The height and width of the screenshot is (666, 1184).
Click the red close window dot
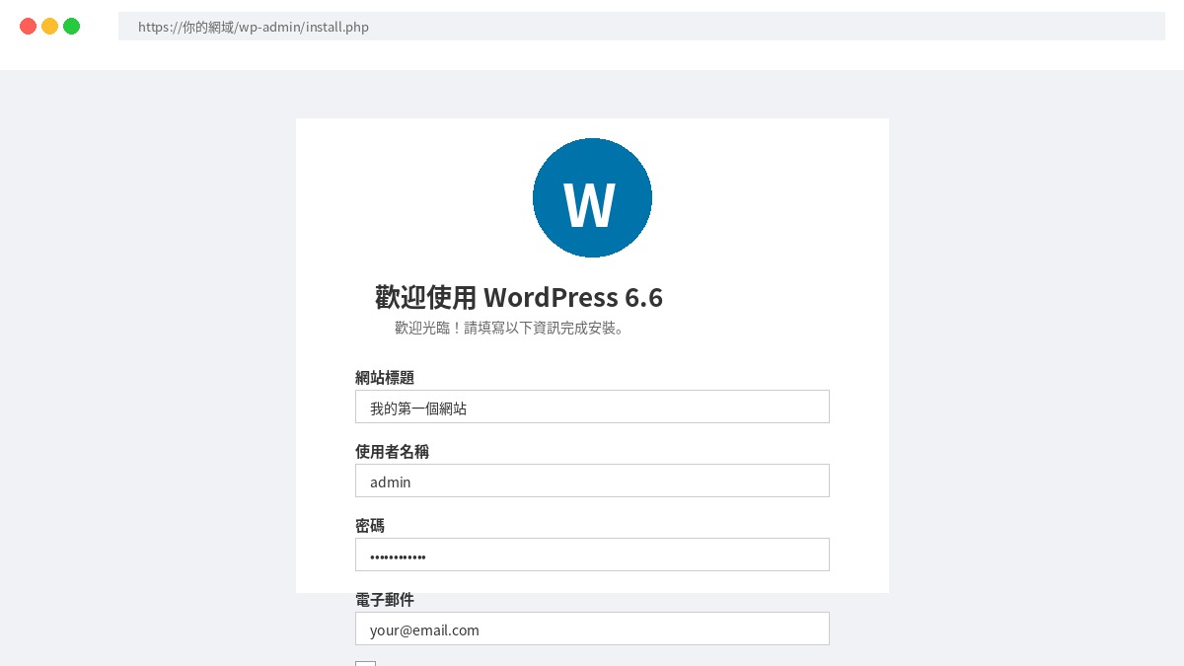(x=28, y=27)
